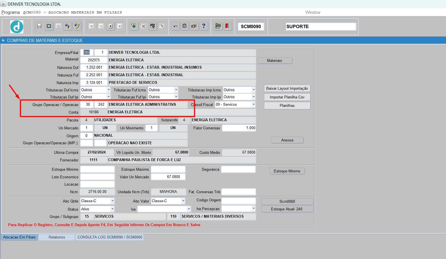Click the Materiais button
The width and height of the screenshot is (446, 259).
[274, 60]
